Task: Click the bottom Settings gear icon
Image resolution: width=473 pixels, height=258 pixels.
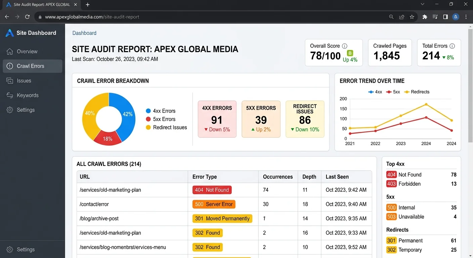Action: click(10, 250)
